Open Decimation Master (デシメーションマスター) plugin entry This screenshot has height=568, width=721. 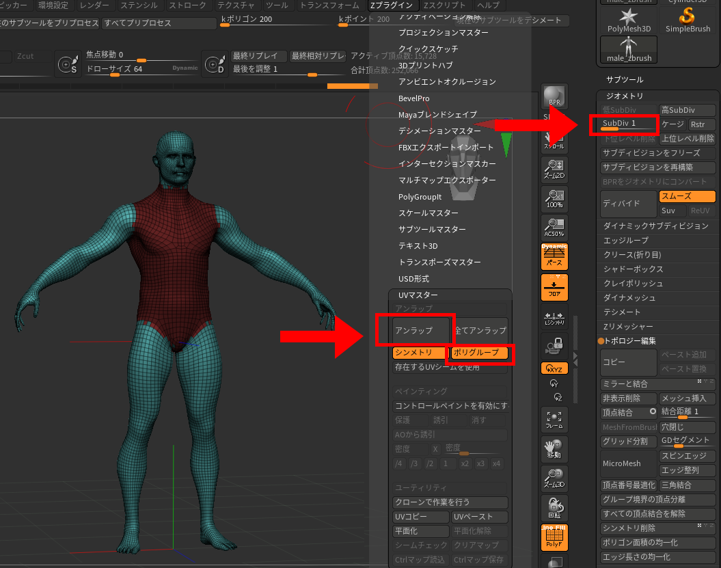coord(439,131)
